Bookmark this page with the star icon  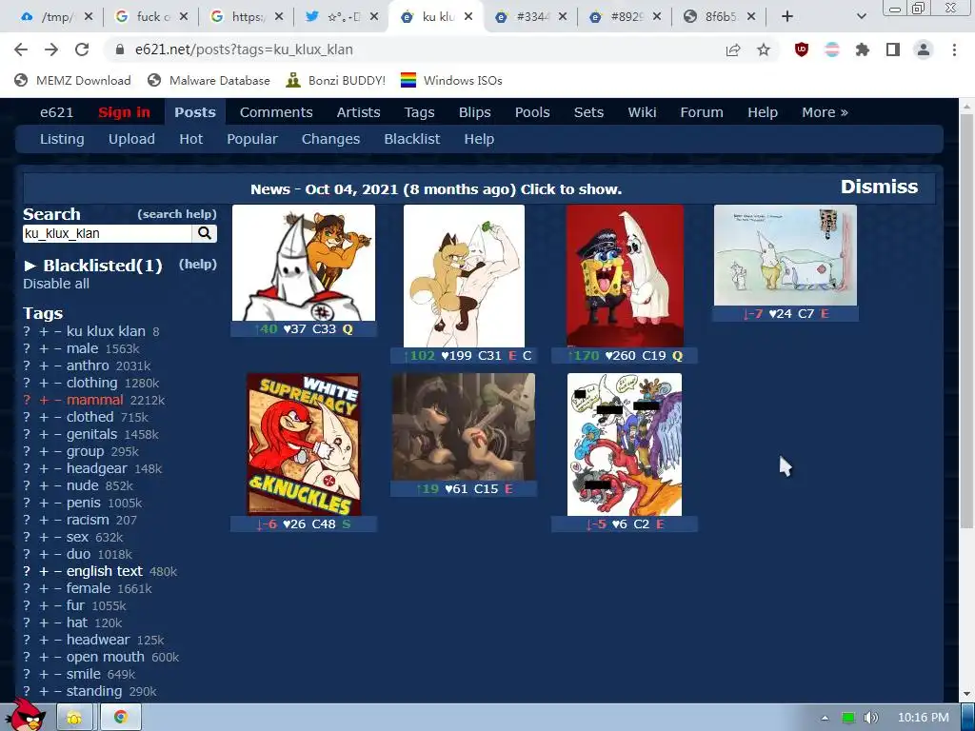[x=764, y=49]
